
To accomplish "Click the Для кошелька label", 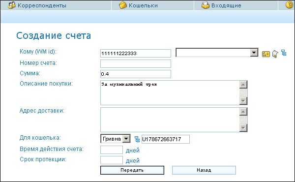I will [x=40, y=138].
